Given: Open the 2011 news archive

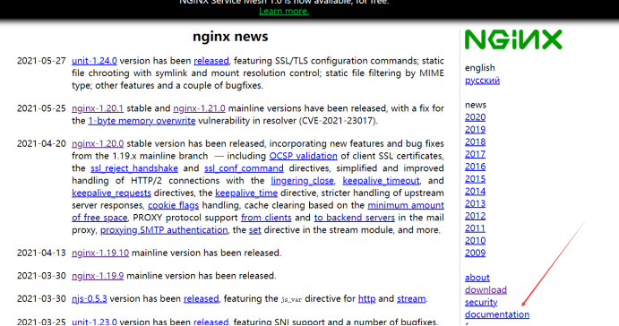Looking at the screenshot, I should [475, 228].
